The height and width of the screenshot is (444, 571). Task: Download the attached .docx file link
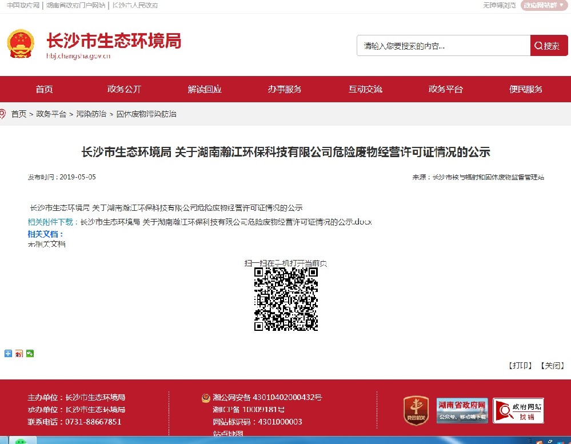coord(226,222)
